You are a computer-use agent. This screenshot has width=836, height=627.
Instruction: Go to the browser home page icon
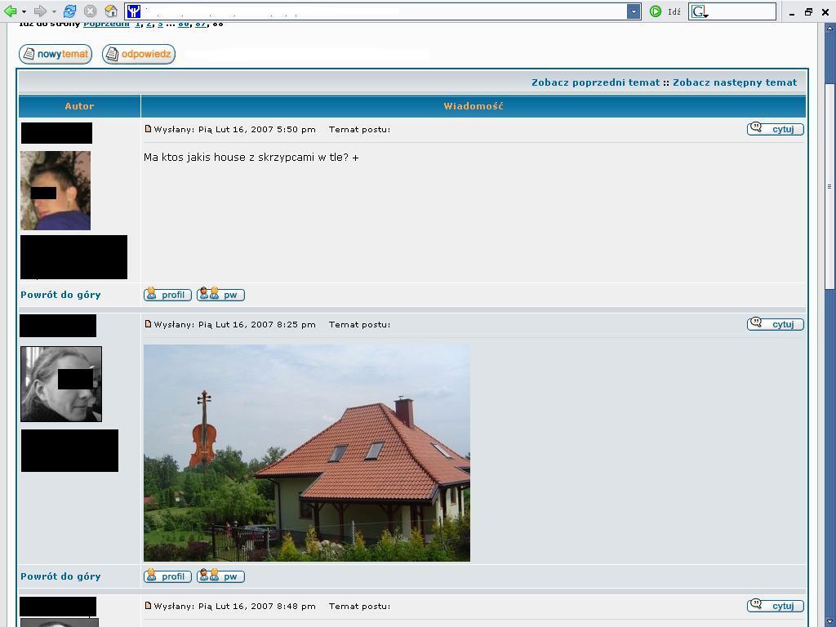click(111, 11)
